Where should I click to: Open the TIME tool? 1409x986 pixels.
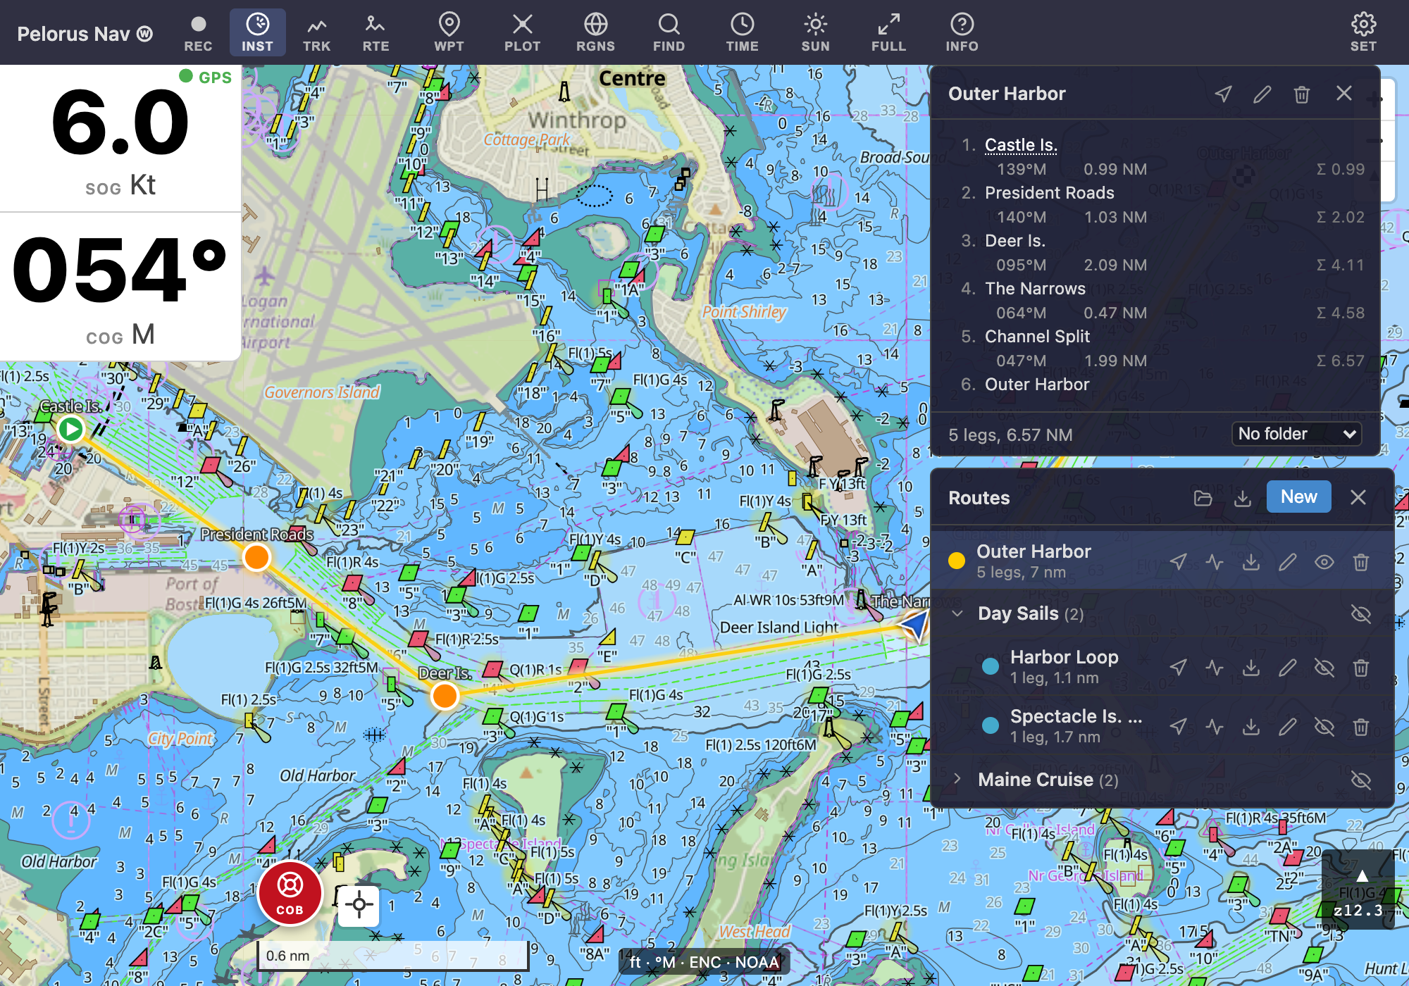(x=742, y=33)
